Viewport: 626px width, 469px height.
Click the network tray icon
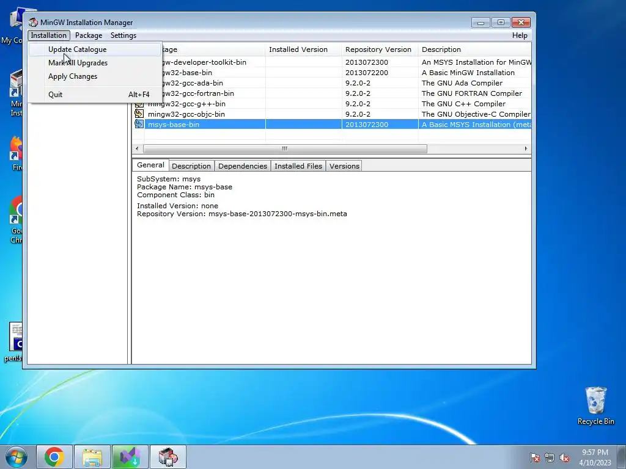[x=550, y=457]
